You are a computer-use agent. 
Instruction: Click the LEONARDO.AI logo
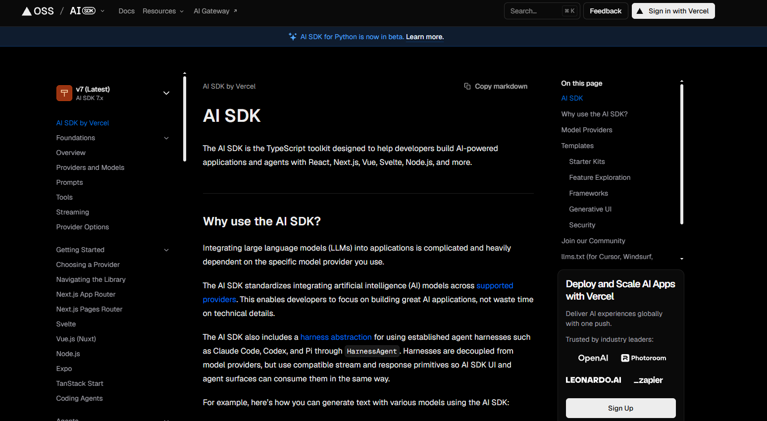coord(593,380)
